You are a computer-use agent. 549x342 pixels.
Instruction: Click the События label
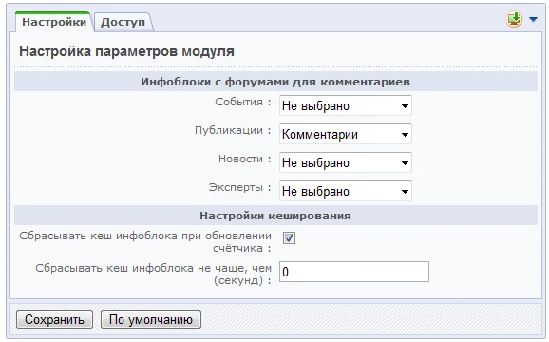(243, 102)
